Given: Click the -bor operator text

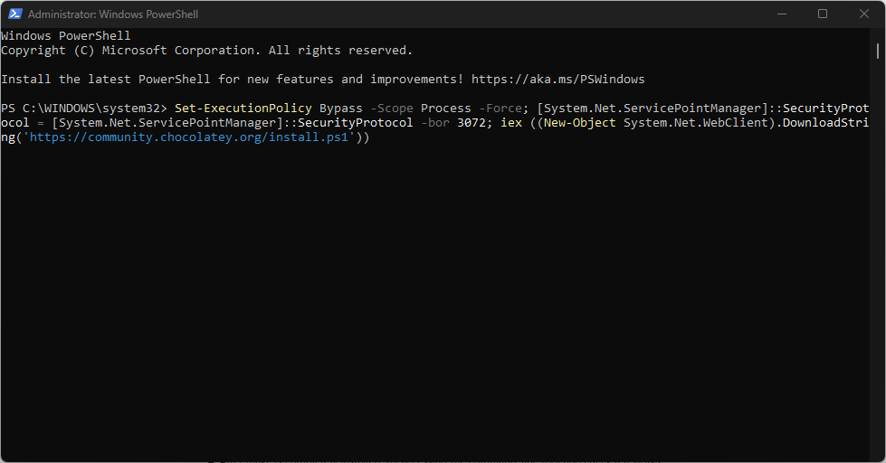Looking at the screenshot, I should coord(435,122).
